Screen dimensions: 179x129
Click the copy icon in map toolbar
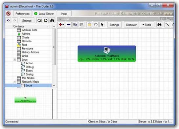[x=75, y=25]
